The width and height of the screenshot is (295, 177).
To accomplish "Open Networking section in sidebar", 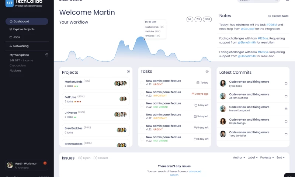I will click(x=19, y=46).
